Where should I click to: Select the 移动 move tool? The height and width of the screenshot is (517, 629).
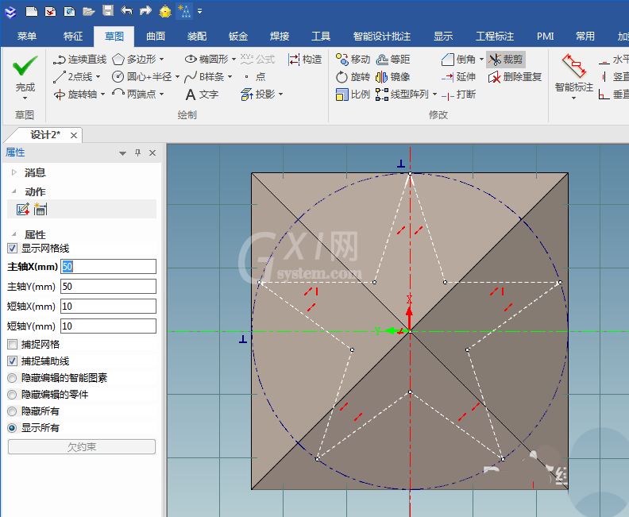pos(353,60)
